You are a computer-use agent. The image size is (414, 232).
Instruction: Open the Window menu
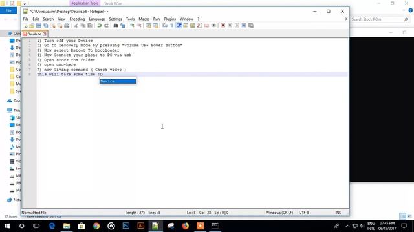[186, 19]
